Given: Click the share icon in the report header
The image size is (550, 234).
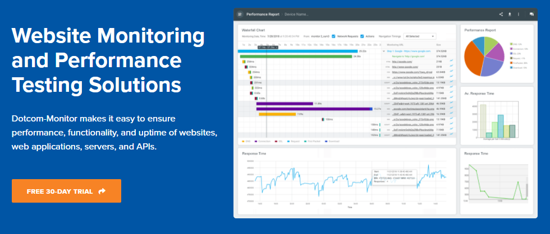Looking at the screenshot, I should (501, 15).
